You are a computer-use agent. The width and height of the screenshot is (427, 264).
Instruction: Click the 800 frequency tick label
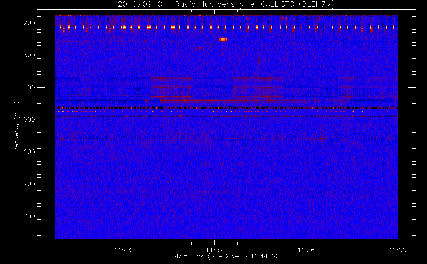[x=29, y=216]
